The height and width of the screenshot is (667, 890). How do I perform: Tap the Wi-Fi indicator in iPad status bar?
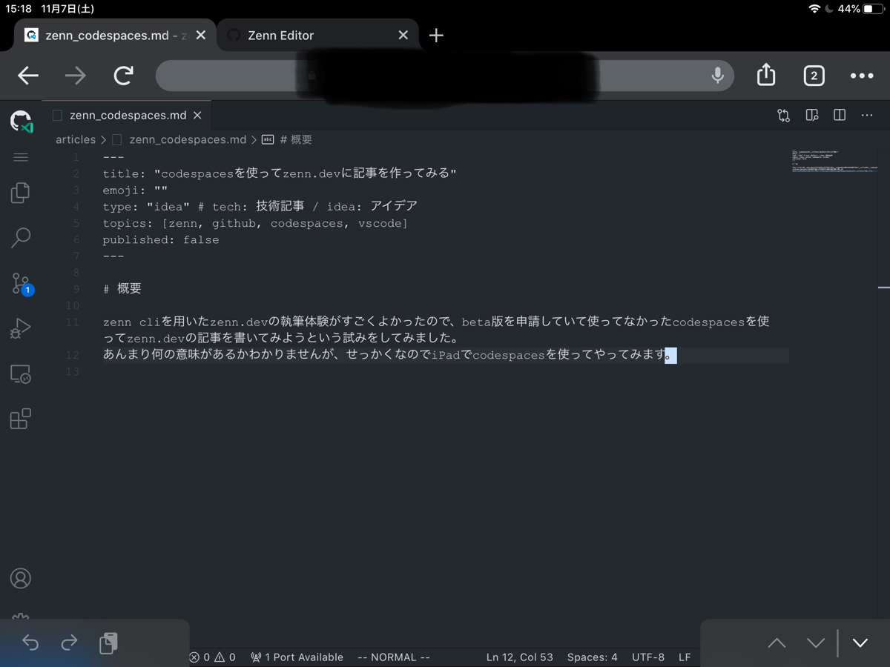814,9
